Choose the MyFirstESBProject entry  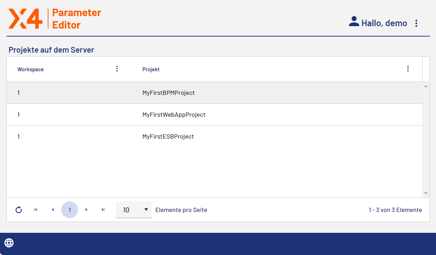tap(168, 136)
